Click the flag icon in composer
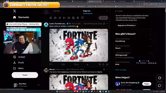This screenshot has width=166, height=93. tap(82, 18)
